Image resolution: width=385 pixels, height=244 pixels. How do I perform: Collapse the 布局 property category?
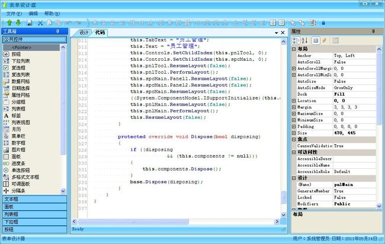(x=294, y=49)
